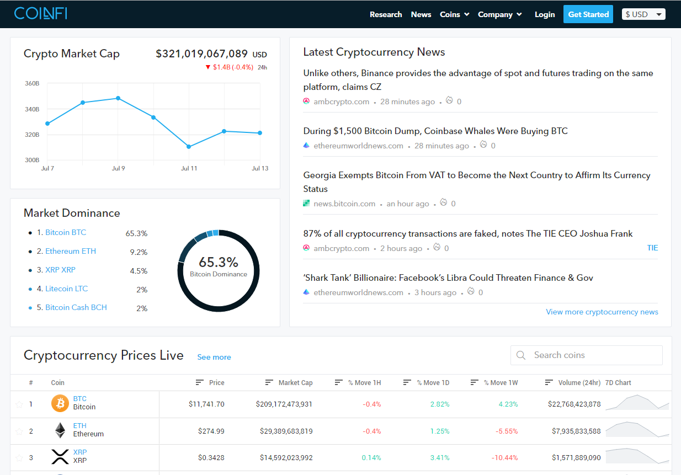Open the 87% of transactions are faked article
681x475 pixels.
click(x=468, y=233)
